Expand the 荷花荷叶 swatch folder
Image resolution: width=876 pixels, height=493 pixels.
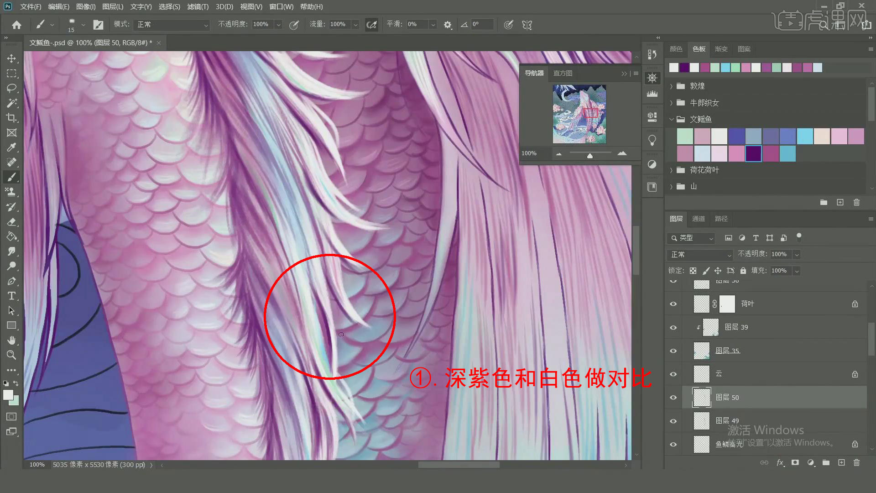click(x=671, y=170)
